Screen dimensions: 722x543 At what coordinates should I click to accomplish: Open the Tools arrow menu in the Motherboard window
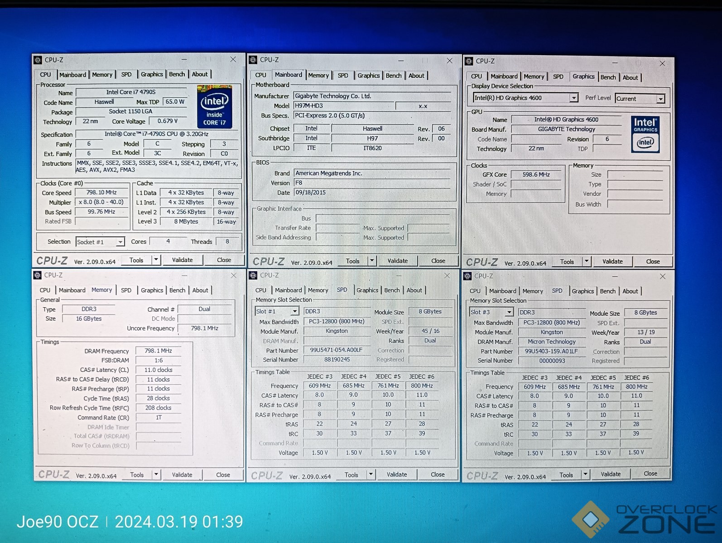pyautogui.click(x=372, y=261)
